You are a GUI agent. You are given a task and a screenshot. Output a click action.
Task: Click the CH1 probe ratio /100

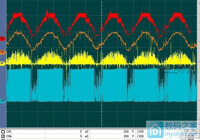click(140, 131)
